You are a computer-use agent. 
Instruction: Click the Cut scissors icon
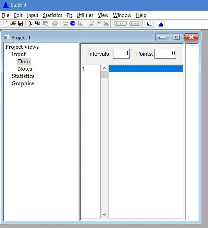30,23
